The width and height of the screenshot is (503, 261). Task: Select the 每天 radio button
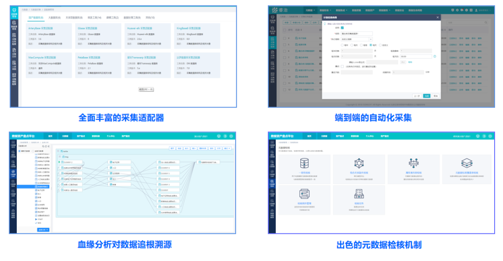(371, 45)
